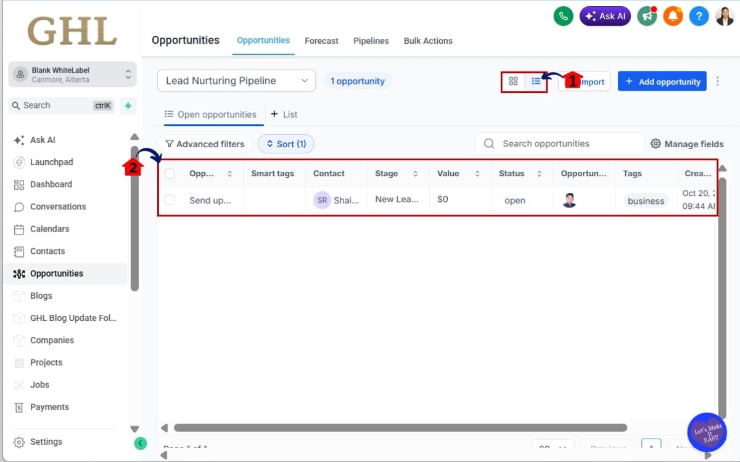Open the blue help question icon
Screen dimensions: 740x462
(x=699, y=16)
